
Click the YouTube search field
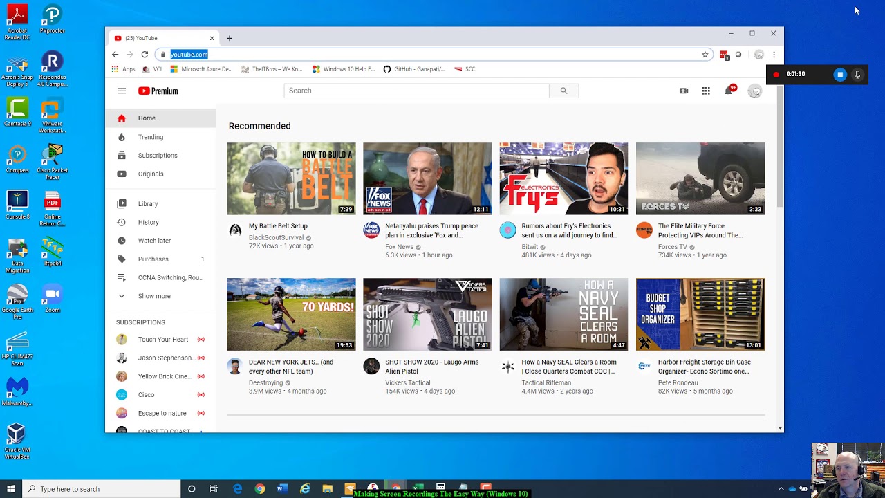pyautogui.click(x=416, y=91)
